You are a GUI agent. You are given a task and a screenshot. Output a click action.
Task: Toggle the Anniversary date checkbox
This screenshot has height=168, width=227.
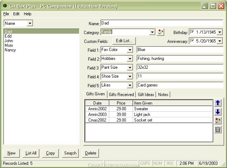(x=192, y=41)
